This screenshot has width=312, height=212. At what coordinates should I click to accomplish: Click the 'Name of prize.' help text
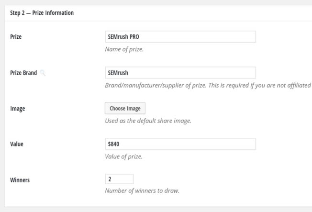pyautogui.click(x=124, y=49)
